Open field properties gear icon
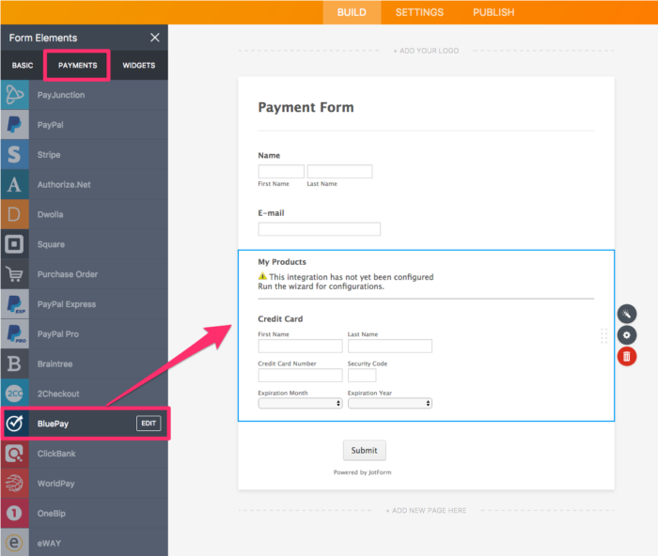 [627, 335]
